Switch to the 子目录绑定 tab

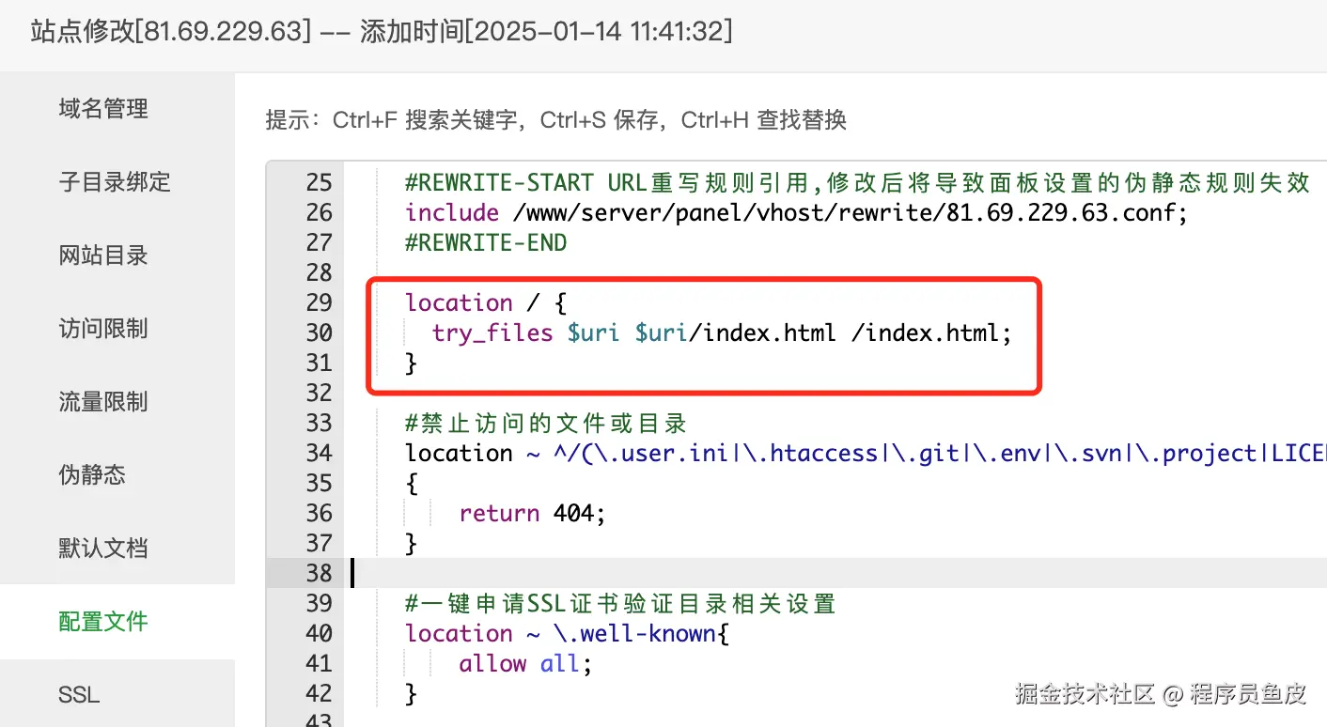click(115, 182)
